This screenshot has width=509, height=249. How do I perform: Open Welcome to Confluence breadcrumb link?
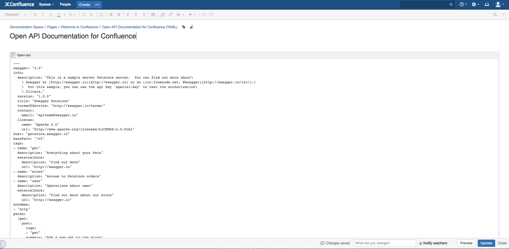[x=79, y=27]
